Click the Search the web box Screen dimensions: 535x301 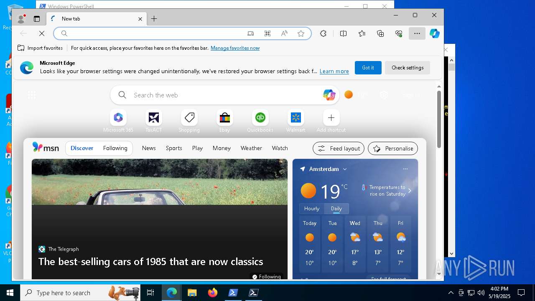point(226,95)
